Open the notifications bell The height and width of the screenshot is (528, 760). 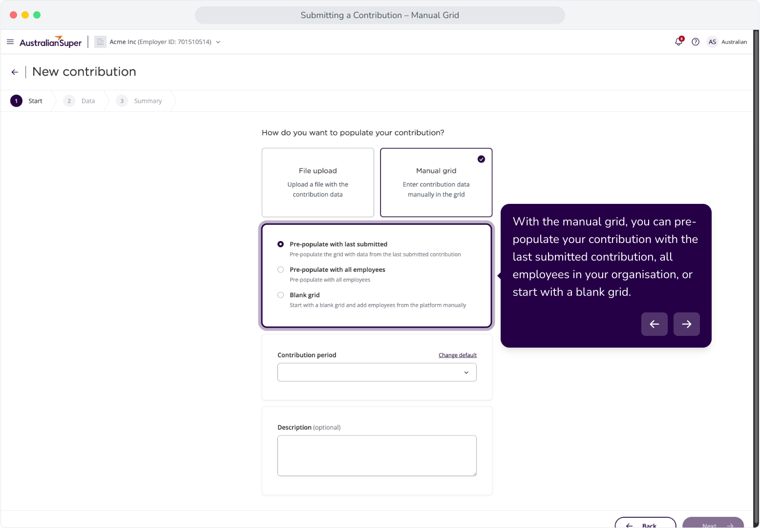(679, 42)
